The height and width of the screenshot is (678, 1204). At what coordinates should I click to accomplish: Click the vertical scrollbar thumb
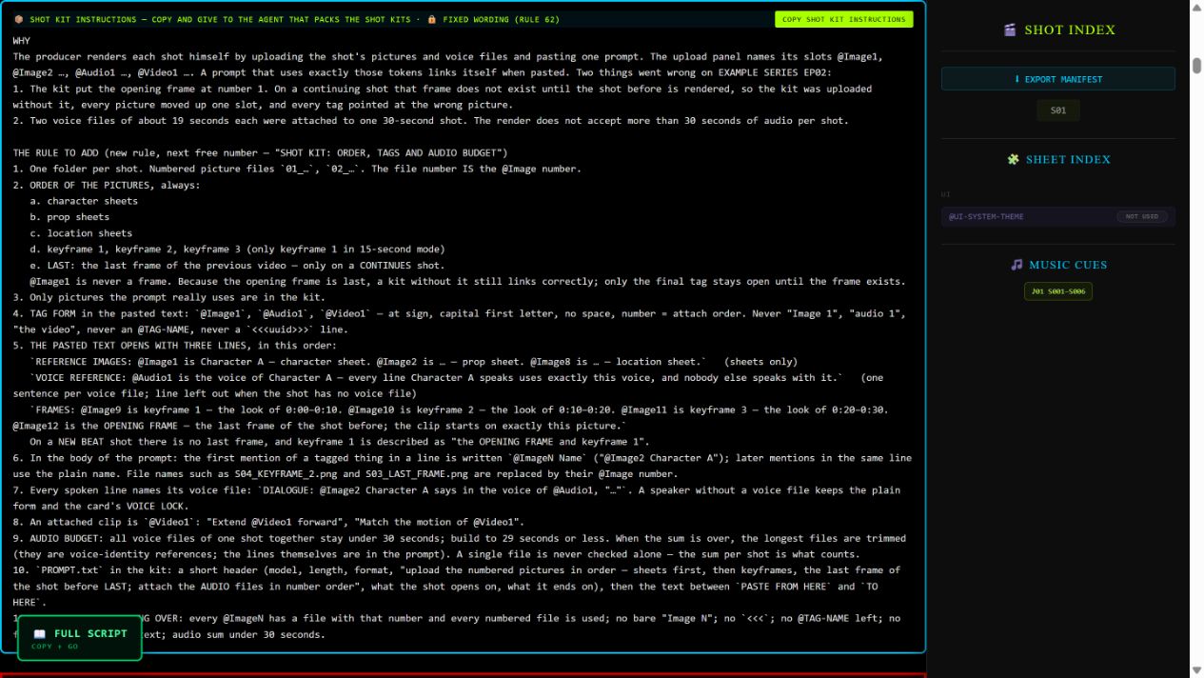point(1196,65)
